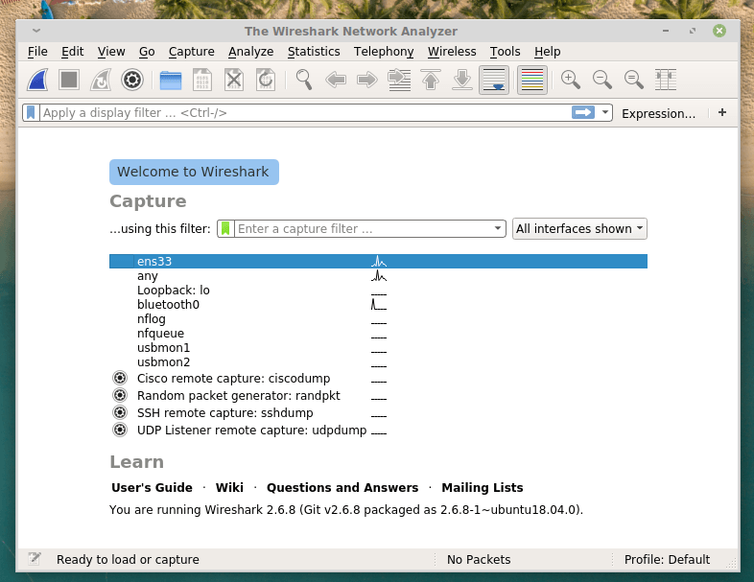Viewport: 754px width, 582px height.
Task: Go forward in packet history arrow
Action: point(367,80)
